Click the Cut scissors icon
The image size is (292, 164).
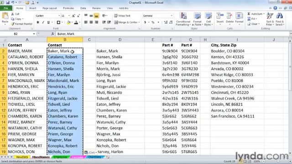pyautogui.click(x=12, y=14)
